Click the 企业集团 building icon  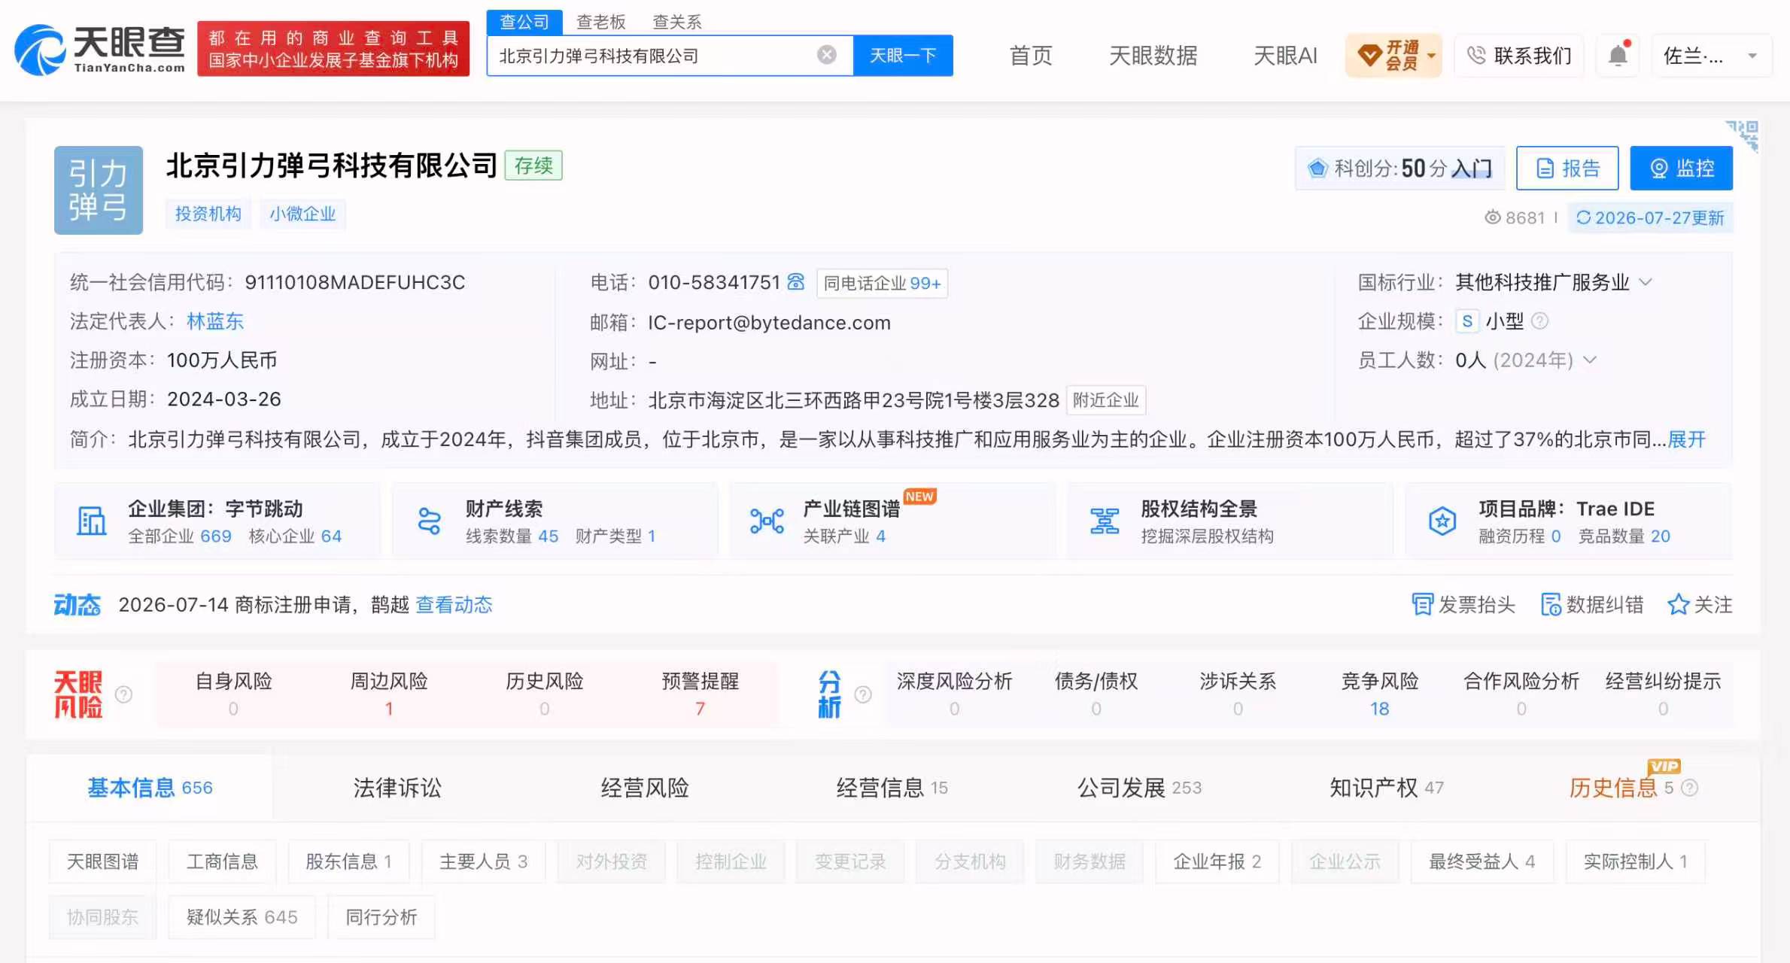(x=92, y=521)
